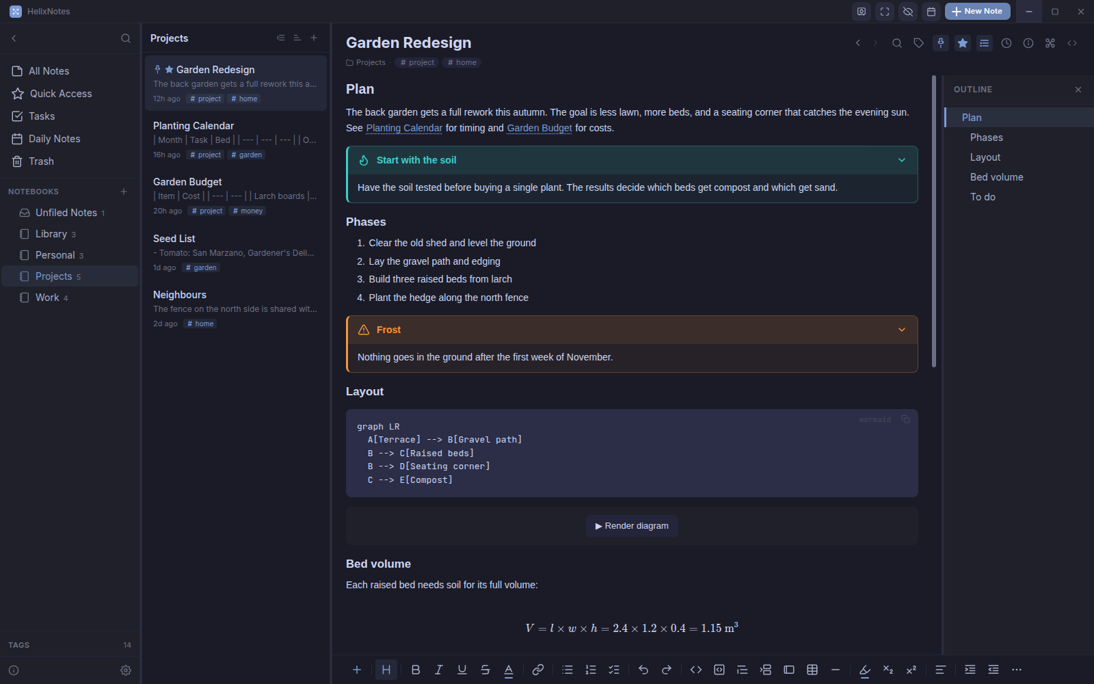This screenshot has width=1094, height=684.
Task: Open the heading level dropdown H
Action: [x=386, y=670]
